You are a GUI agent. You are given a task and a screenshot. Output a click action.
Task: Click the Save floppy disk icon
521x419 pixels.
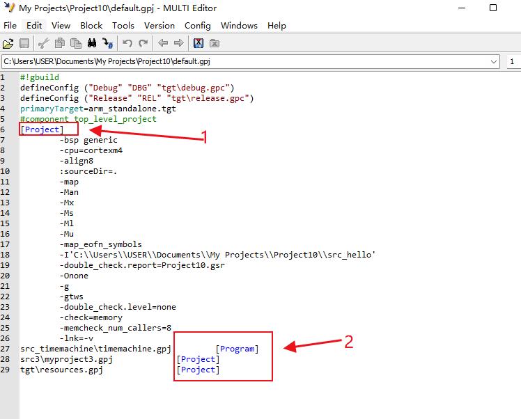pos(24,43)
